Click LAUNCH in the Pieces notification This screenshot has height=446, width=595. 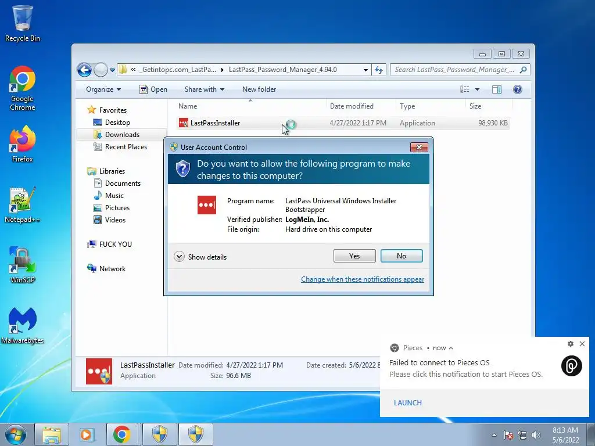coord(407,403)
